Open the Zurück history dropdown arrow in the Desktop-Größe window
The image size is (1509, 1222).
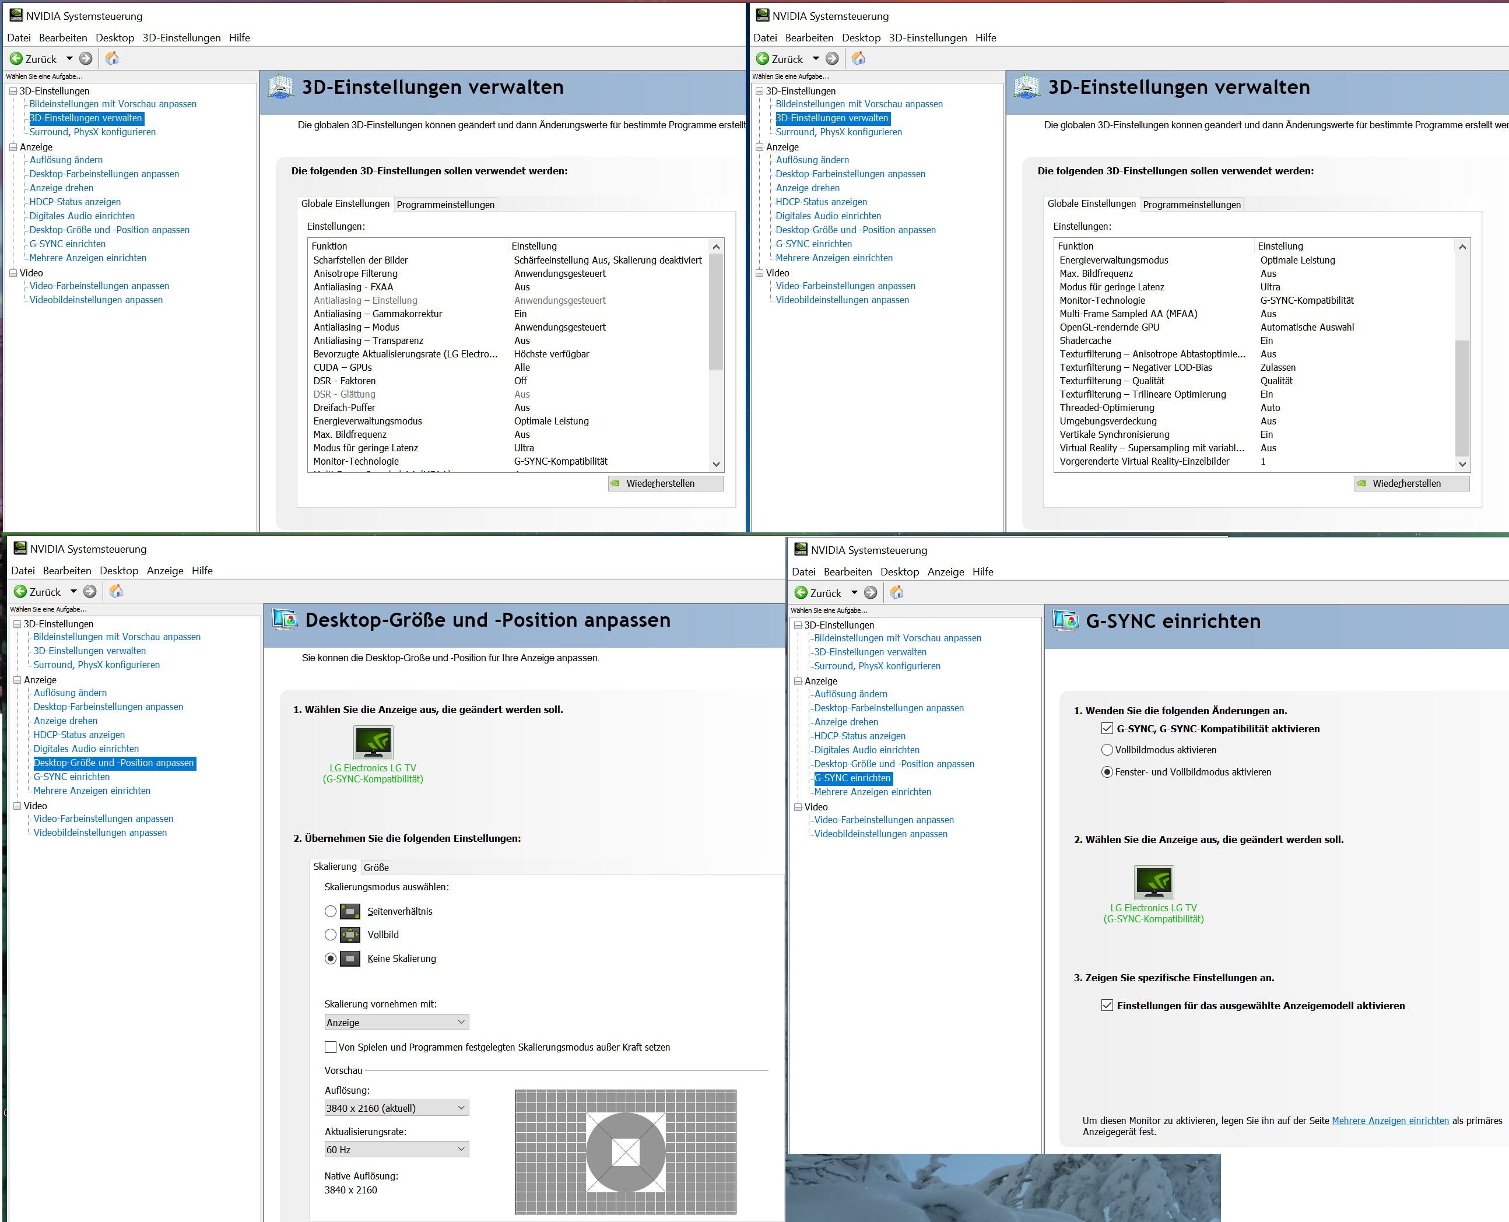[73, 591]
